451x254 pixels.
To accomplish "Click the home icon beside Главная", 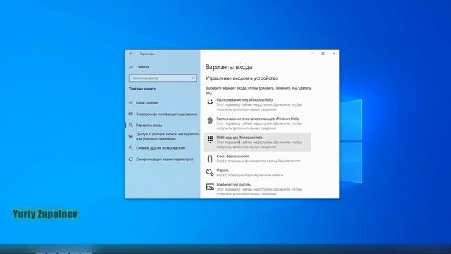I will [131, 67].
